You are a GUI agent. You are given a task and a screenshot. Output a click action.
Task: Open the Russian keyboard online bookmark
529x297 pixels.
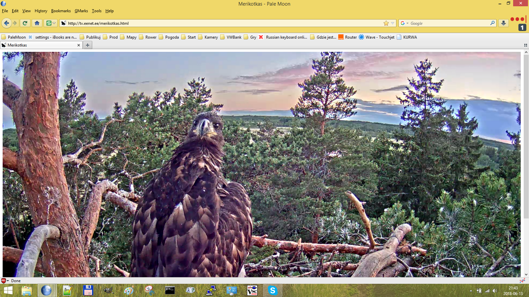[283, 37]
